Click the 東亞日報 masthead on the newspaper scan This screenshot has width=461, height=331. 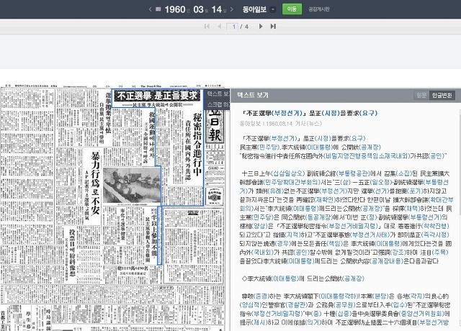point(215,126)
